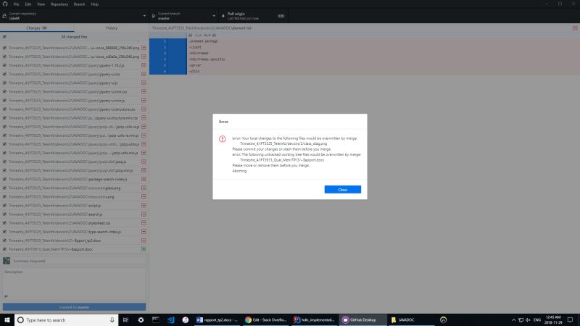Switch to the History tab
The width and height of the screenshot is (580, 326).
(x=112, y=28)
